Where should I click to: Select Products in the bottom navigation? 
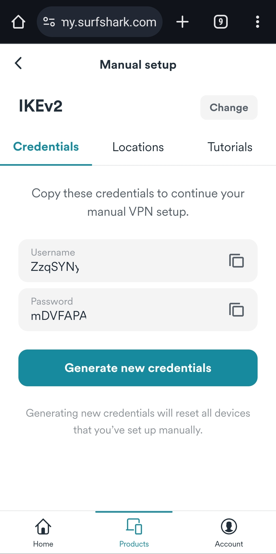(x=134, y=532)
